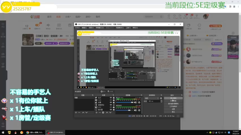Open transition properties gear next to 渐变
Image resolution: width=241 pixels, height=135 pixels.
[161, 98]
